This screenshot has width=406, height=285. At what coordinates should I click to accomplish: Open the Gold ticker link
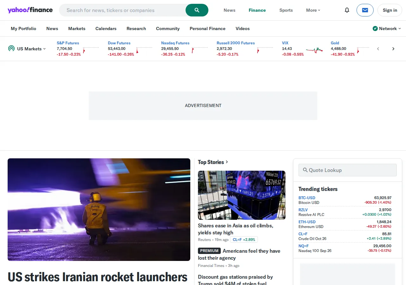click(335, 43)
